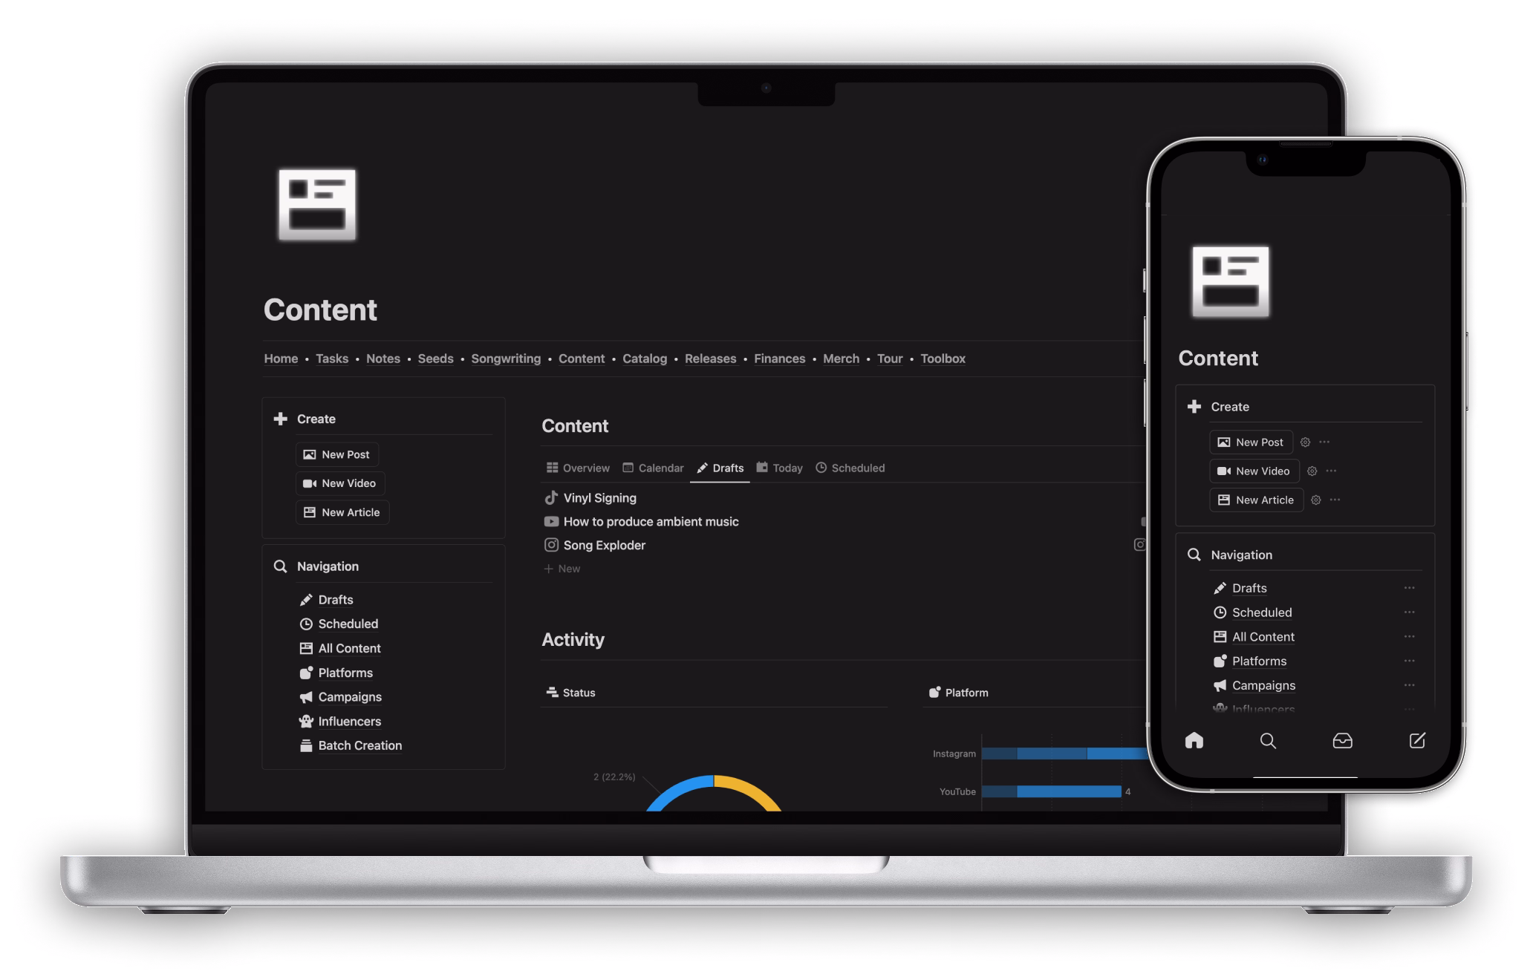The height and width of the screenshot is (974, 1533).
Task: Click plus icon next to laptop Create heading
Action: point(280,419)
